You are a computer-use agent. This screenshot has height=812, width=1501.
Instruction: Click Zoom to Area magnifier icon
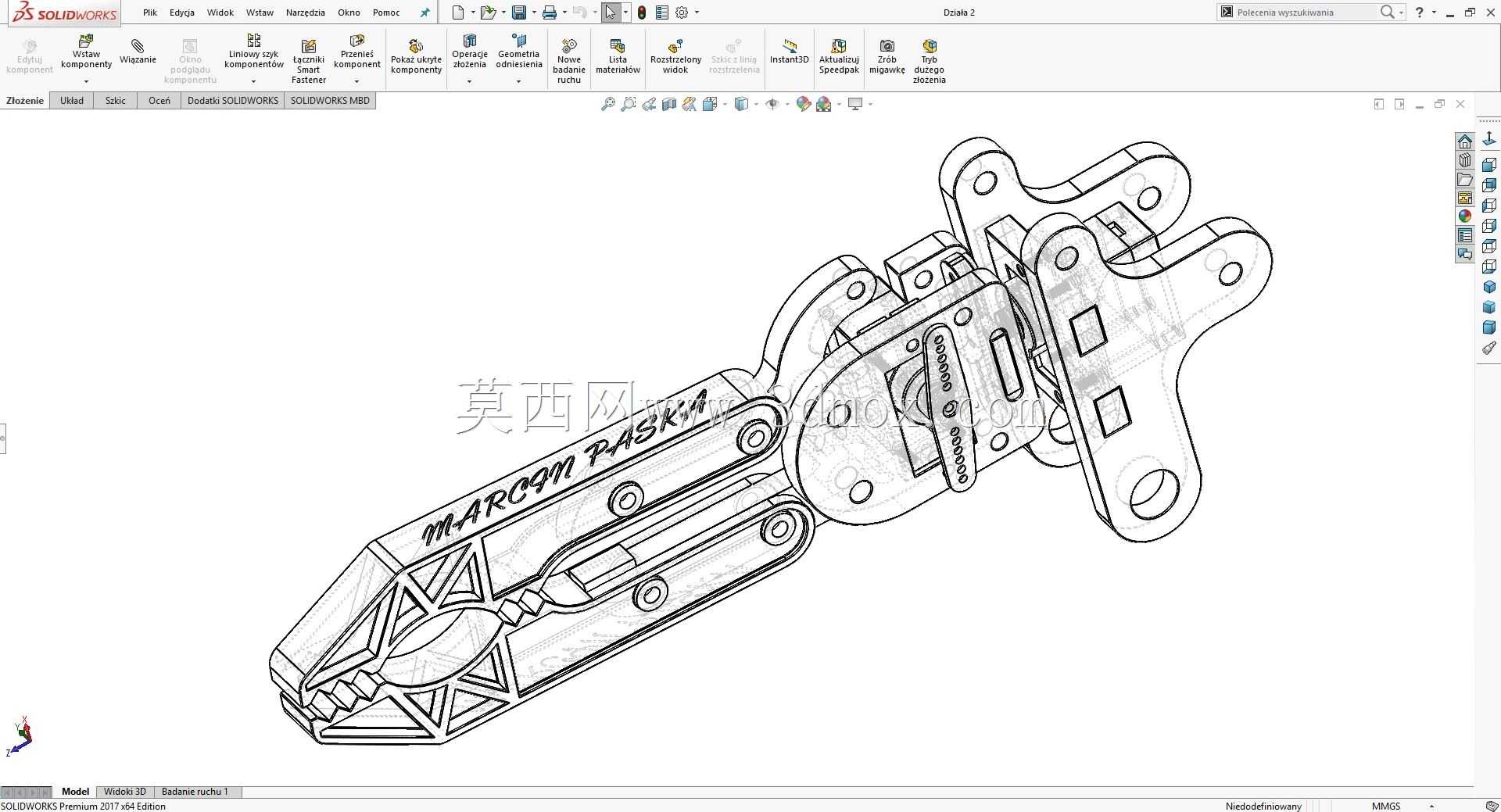(628, 104)
